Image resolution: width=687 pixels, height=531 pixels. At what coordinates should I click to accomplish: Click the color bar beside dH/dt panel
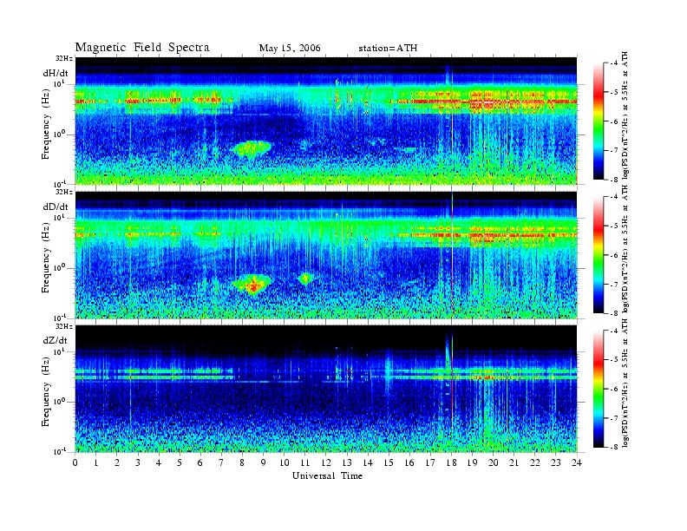click(x=598, y=121)
